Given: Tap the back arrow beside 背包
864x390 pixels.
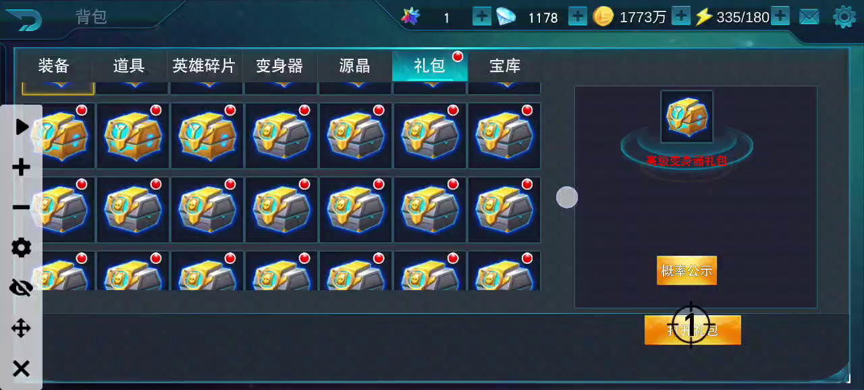Looking at the screenshot, I should pyautogui.click(x=24, y=20).
